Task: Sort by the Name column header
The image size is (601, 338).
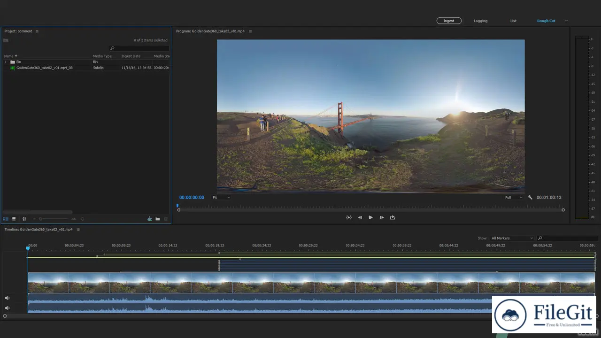Action: point(11,56)
